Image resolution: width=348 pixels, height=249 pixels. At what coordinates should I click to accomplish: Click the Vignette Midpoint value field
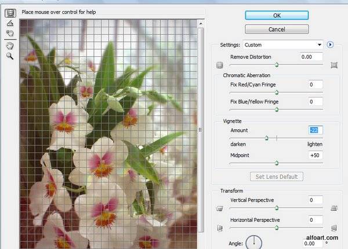[315, 155]
